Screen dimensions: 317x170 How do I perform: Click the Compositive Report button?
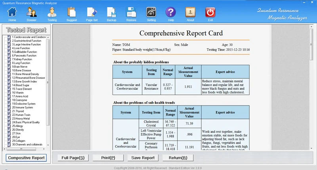27,158
